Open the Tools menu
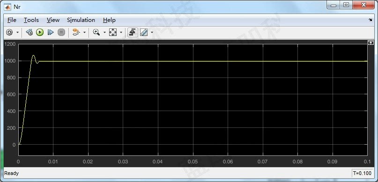The width and height of the screenshot is (378, 182). (x=31, y=20)
